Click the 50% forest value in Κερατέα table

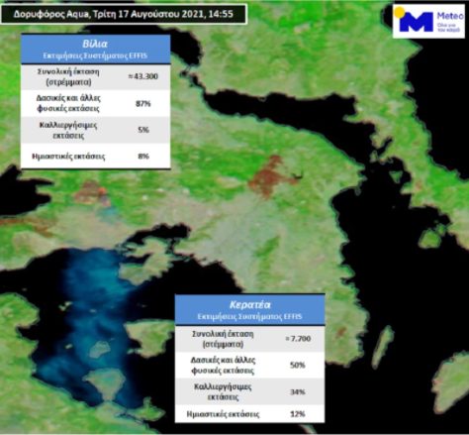[298, 365]
